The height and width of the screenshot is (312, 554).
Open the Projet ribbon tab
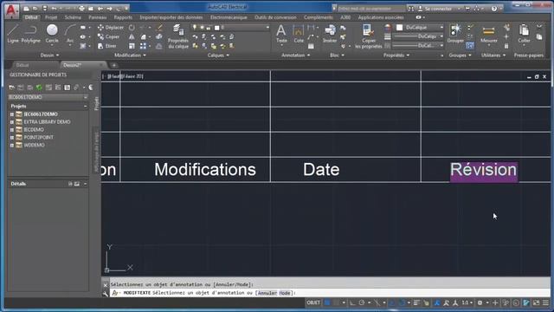point(51,17)
